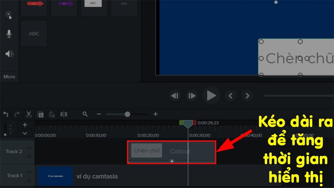Image resolution: width=334 pixels, height=188 pixels.
Task: Select the 'ví dụ camtasia' clip on Track 1
Action: coord(158,176)
